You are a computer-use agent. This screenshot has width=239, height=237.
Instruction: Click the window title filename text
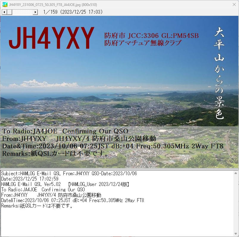click(53, 5)
